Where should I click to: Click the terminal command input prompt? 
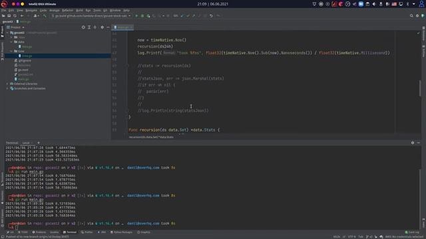pyautogui.click(x=16, y=228)
